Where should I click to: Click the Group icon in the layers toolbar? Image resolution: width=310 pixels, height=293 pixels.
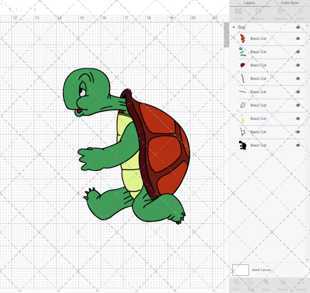[x=238, y=11]
